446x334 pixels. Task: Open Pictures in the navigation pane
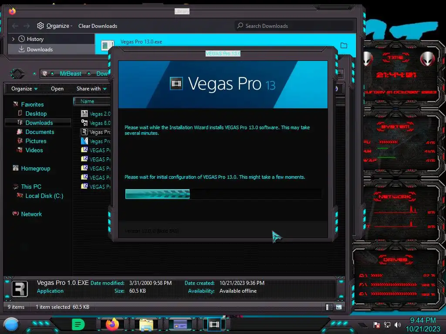[x=36, y=141]
